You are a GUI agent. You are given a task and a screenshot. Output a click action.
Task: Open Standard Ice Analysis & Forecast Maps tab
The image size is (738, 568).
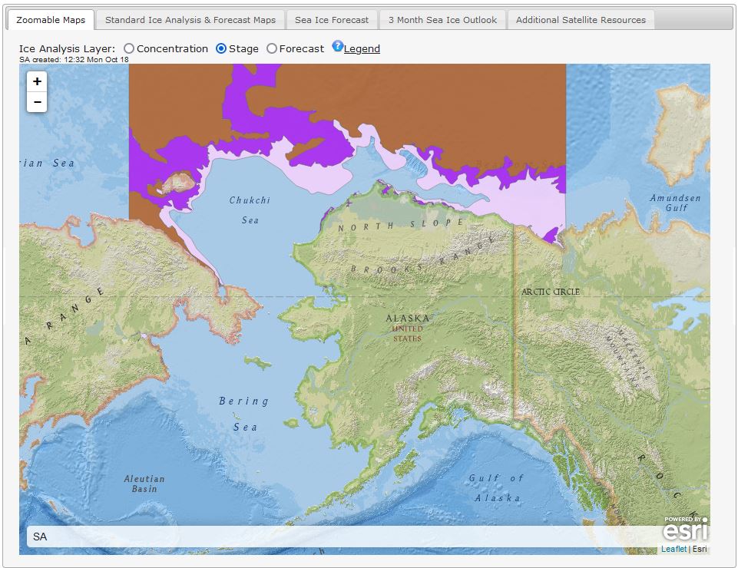190,20
